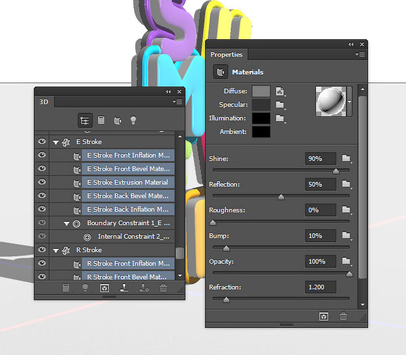
Task: Hide the E Stroke mesh
Action: tap(42, 141)
